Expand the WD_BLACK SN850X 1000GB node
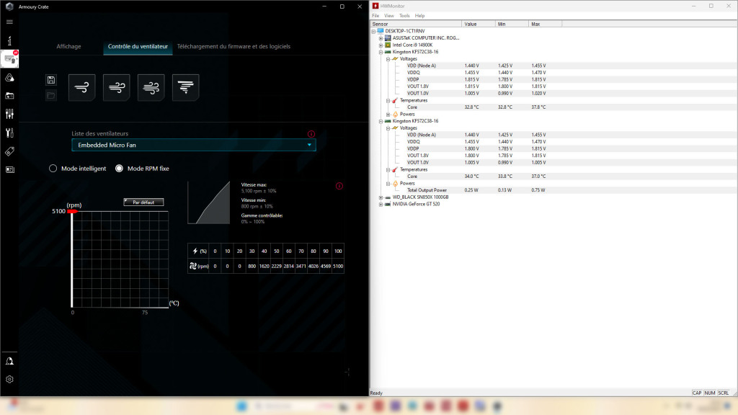Screen dimensions: 738x415 (381, 197)
